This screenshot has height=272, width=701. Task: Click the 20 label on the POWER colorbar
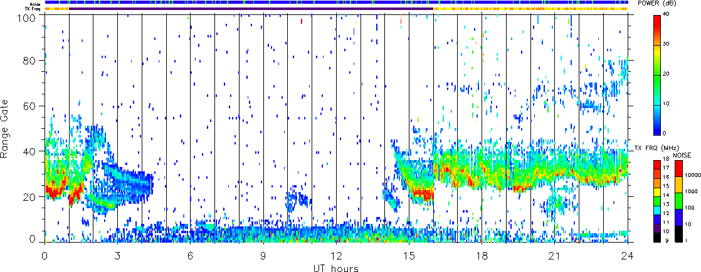point(667,74)
